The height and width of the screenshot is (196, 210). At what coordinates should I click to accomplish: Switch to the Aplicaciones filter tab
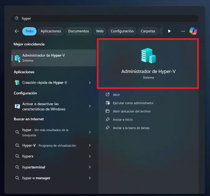(51, 31)
